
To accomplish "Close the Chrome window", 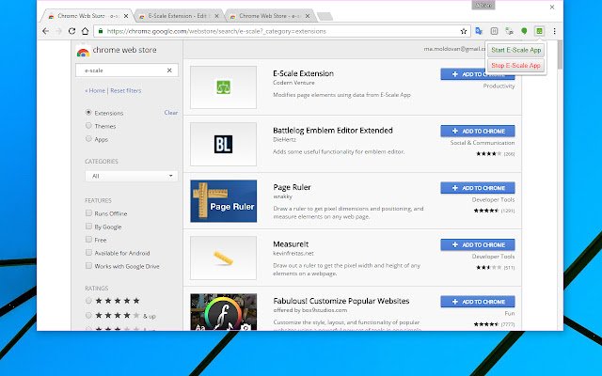I will coord(552,7).
